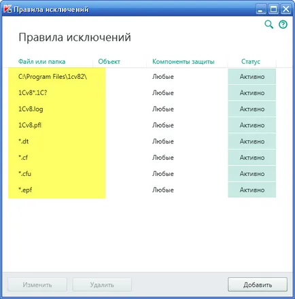This screenshot has height=299, width=295.
Task: Toggle Активно status for *.epf
Action: point(252,190)
